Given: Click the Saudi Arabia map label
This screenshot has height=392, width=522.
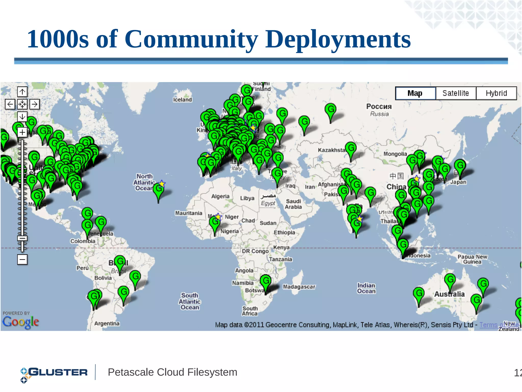Looking at the screenshot, I should point(293,204).
